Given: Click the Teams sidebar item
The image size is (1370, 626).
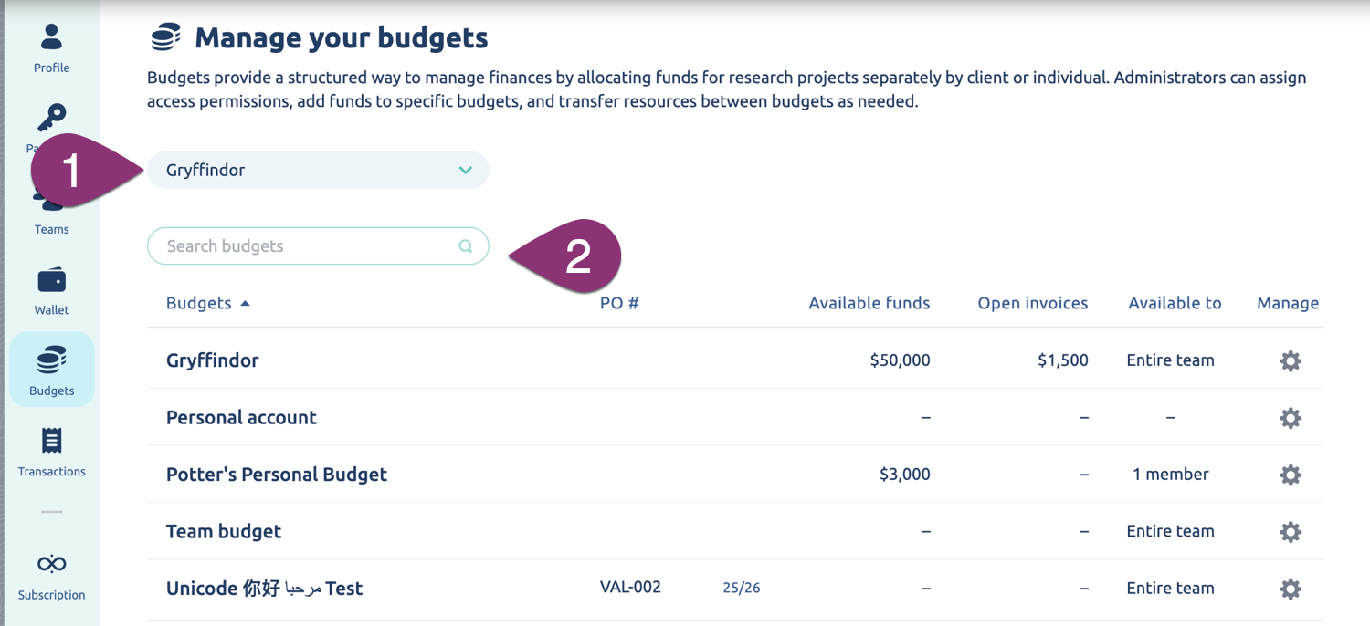Looking at the screenshot, I should coord(52,228).
